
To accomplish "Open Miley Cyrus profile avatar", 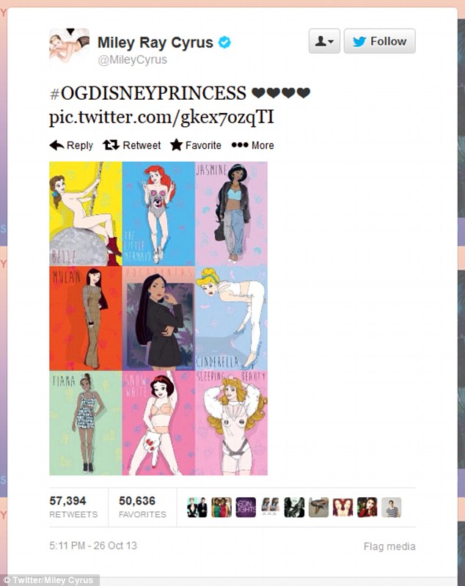I will point(70,47).
